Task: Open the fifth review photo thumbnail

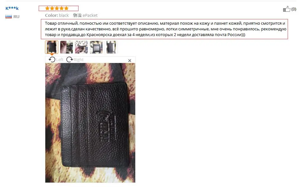Action: pos(111,47)
